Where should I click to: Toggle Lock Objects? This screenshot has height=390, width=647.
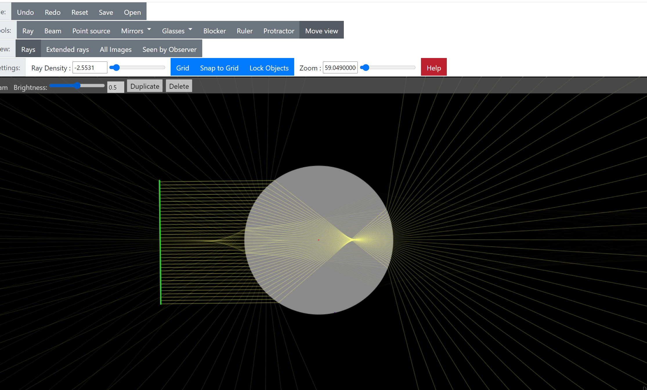click(269, 68)
